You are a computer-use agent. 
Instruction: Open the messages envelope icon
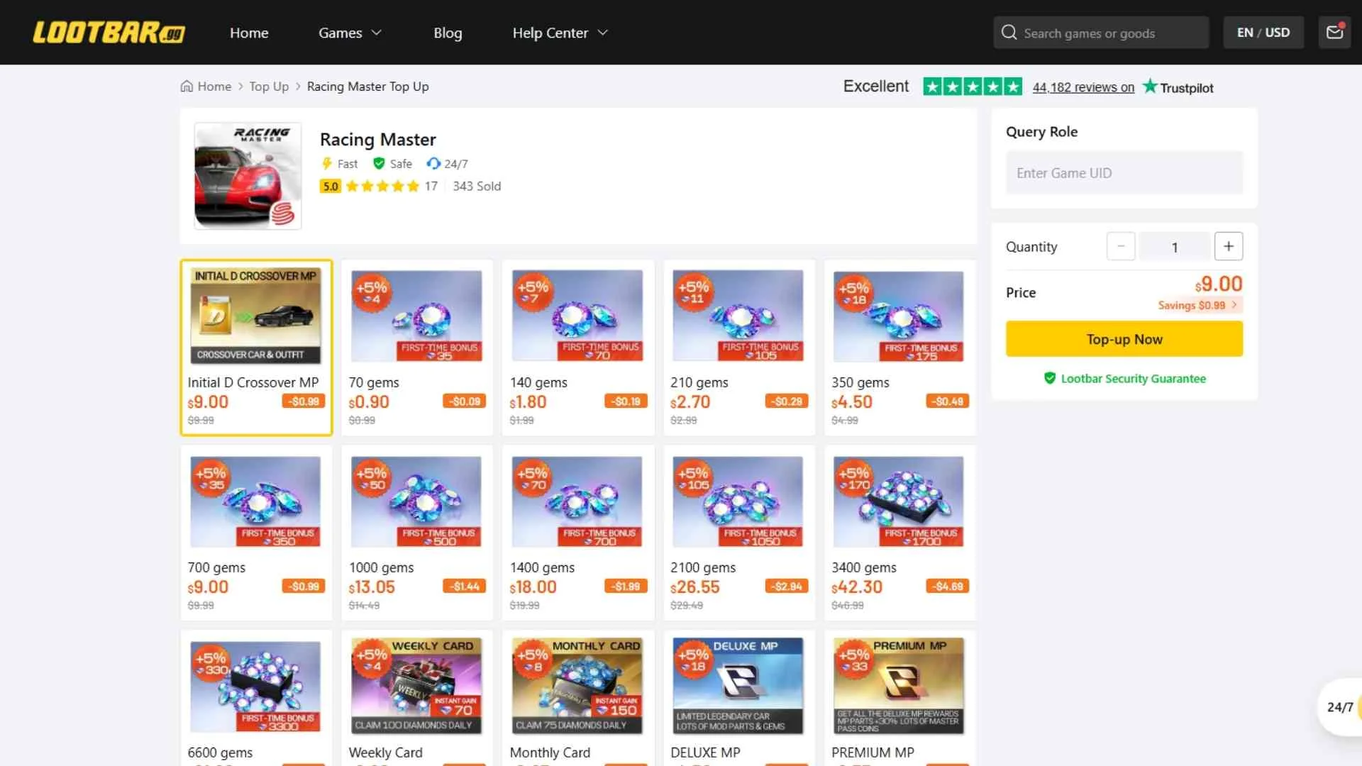pyautogui.click(x=1334, y=33)
